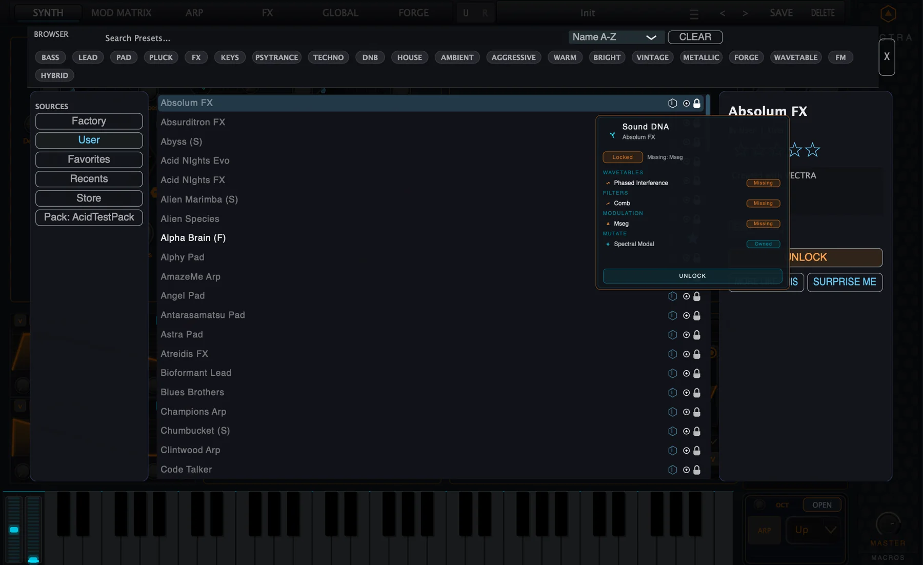Switch to the FORGE tab
Screen dimensions: 923x565
pyautogui.click(x=413, y=13)
